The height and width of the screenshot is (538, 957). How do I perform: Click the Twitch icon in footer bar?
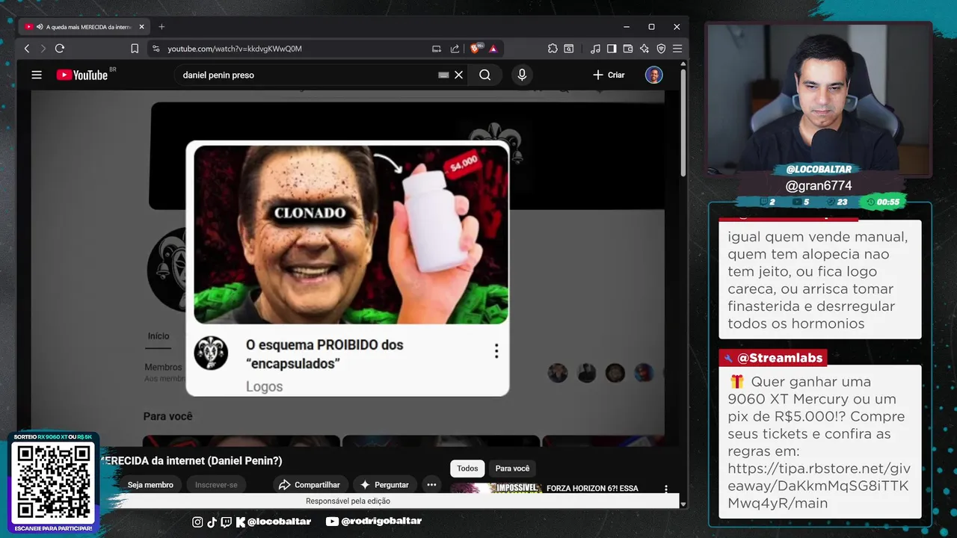pos(226,522)
